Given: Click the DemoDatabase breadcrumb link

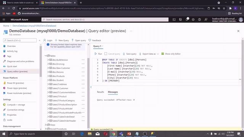Looking at the screenshot, I should tap(34, 25).
